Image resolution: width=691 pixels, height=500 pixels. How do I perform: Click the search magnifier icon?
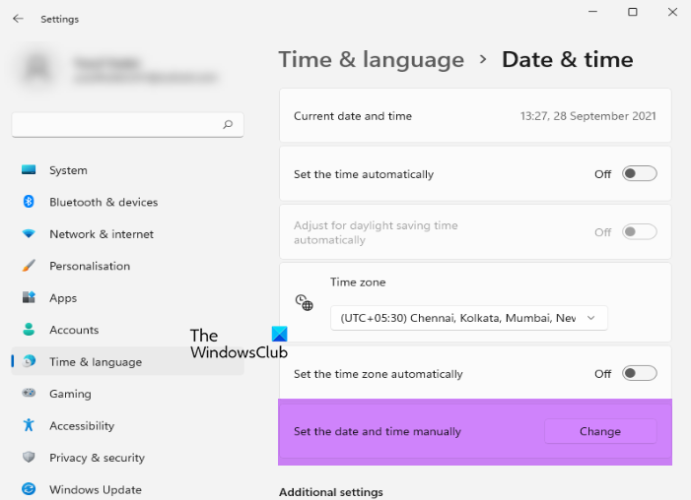tap(228, 125)
